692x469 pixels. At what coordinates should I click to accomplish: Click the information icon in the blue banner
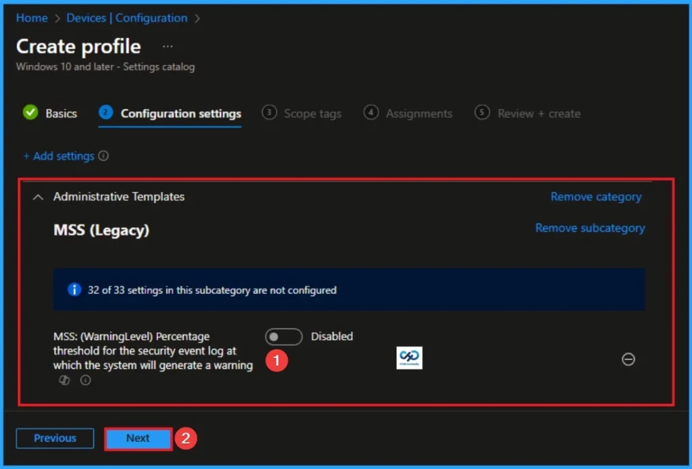click(74, 290)
